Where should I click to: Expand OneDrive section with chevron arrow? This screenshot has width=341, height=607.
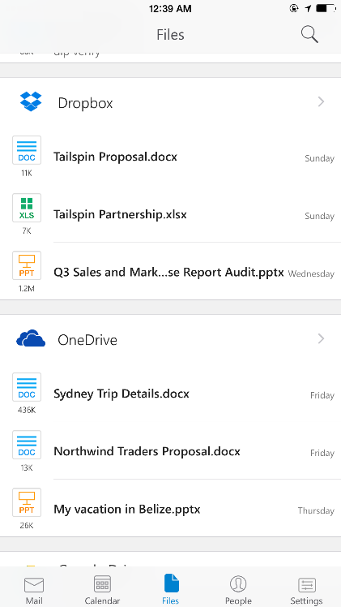coord(321,338)
